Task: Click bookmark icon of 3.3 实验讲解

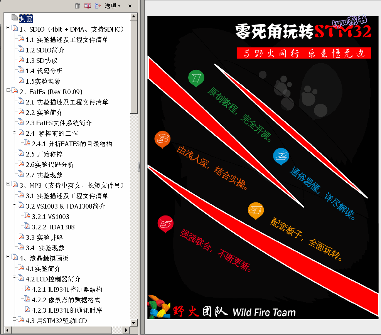Action: click(21, 236)
